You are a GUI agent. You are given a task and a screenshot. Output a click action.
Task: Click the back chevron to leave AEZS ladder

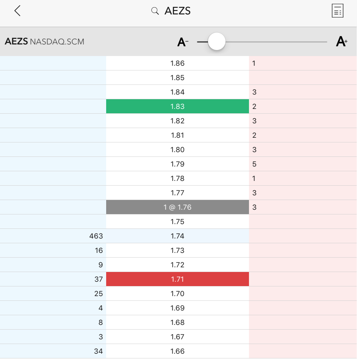17,11
